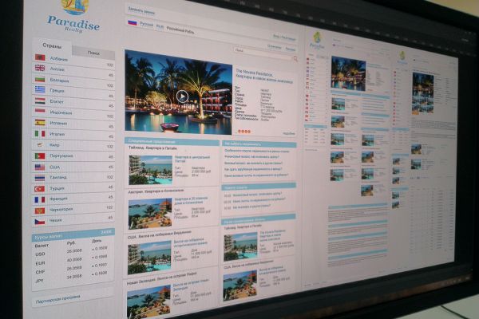
Task: Click the JPY row in currency rates
Action: pyautogui.click(x=71, y=278)
